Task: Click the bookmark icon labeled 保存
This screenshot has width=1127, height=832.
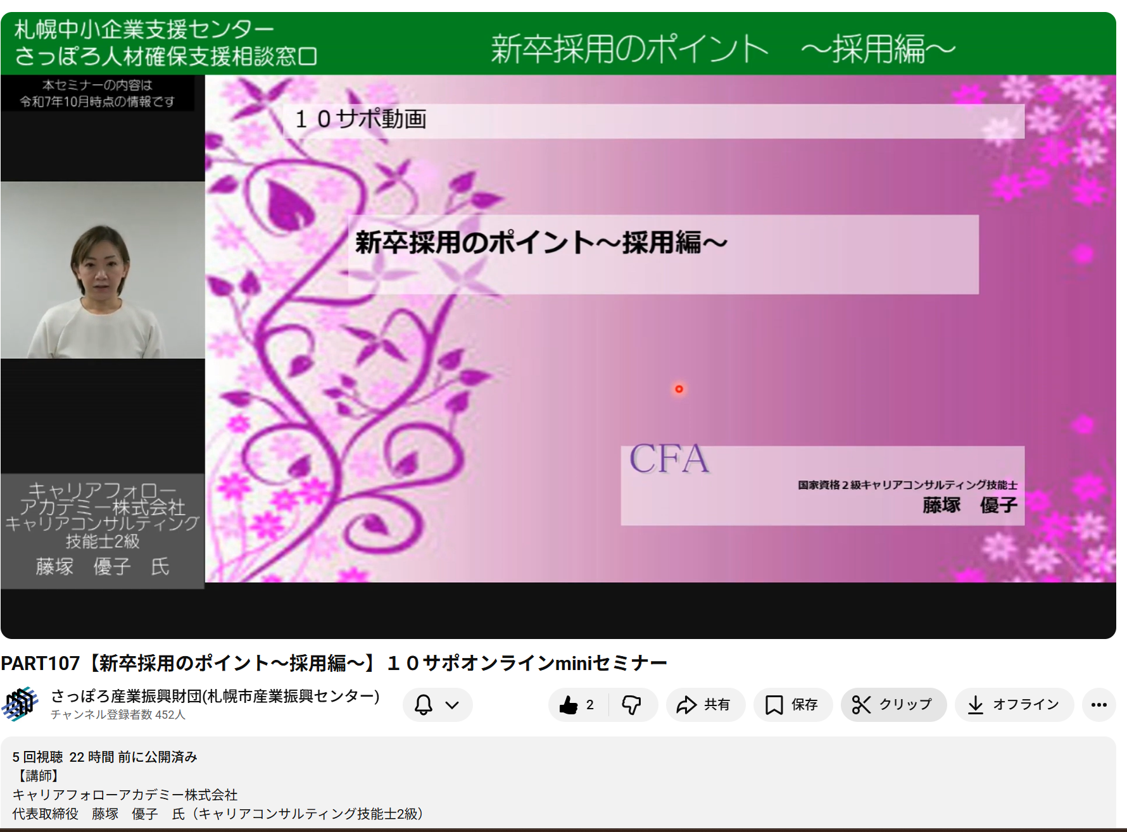Action: tap(774, 705)
